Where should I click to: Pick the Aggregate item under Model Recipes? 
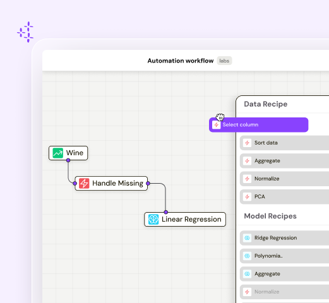(x=284, y=274)
